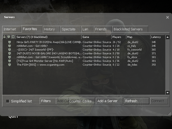Select The FISH [BIG] ccgaming server
Image resolution: width=172 pixels, height=129 pixels.
84,64
